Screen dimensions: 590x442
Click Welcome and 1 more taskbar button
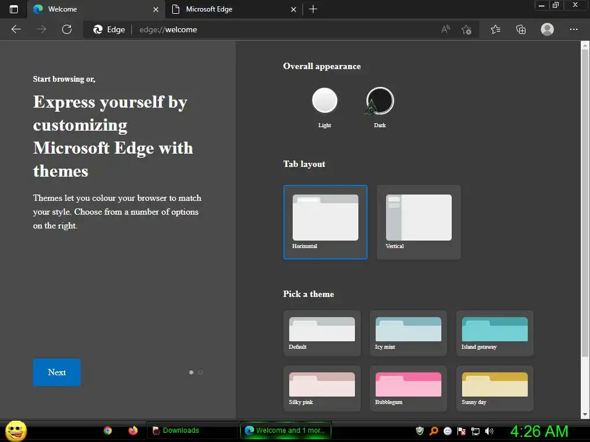point(286,430)
